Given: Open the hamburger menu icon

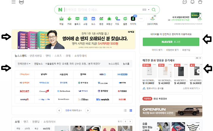Looking at the screenshot, I should pyautogui.click(x=13, y=2).
